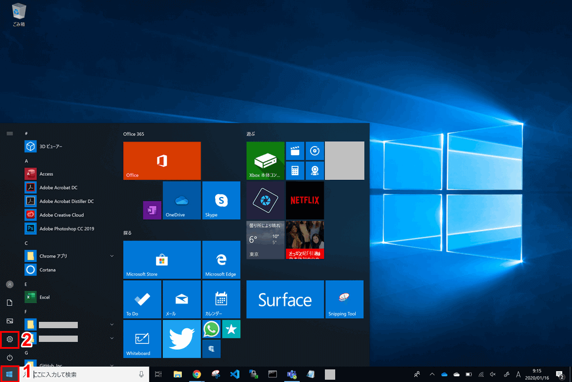Launch Microsoft Edge tile
572x382 pixels.
tap(221, 259)
